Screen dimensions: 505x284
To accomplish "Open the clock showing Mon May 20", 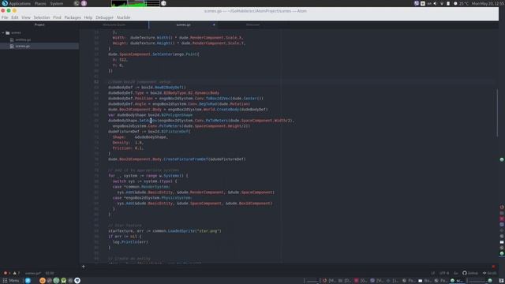I will coord(488,3).
